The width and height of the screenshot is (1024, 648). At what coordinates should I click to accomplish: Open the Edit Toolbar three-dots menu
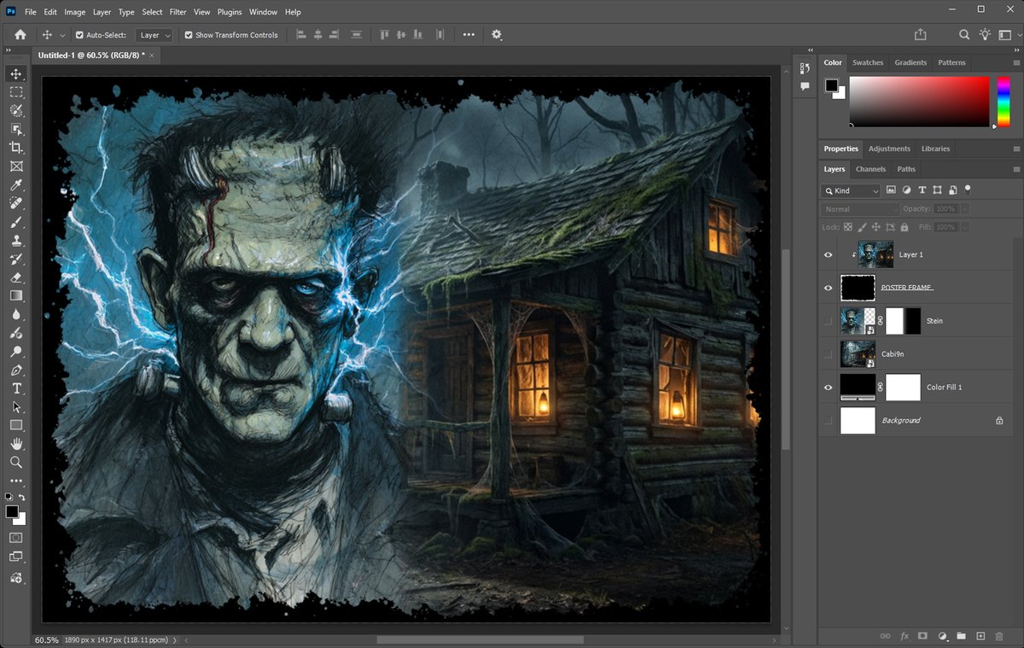pos(15,481)
